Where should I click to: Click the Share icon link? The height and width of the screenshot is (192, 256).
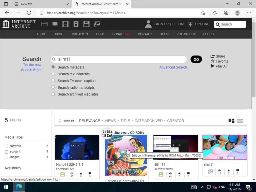point(218,56)
